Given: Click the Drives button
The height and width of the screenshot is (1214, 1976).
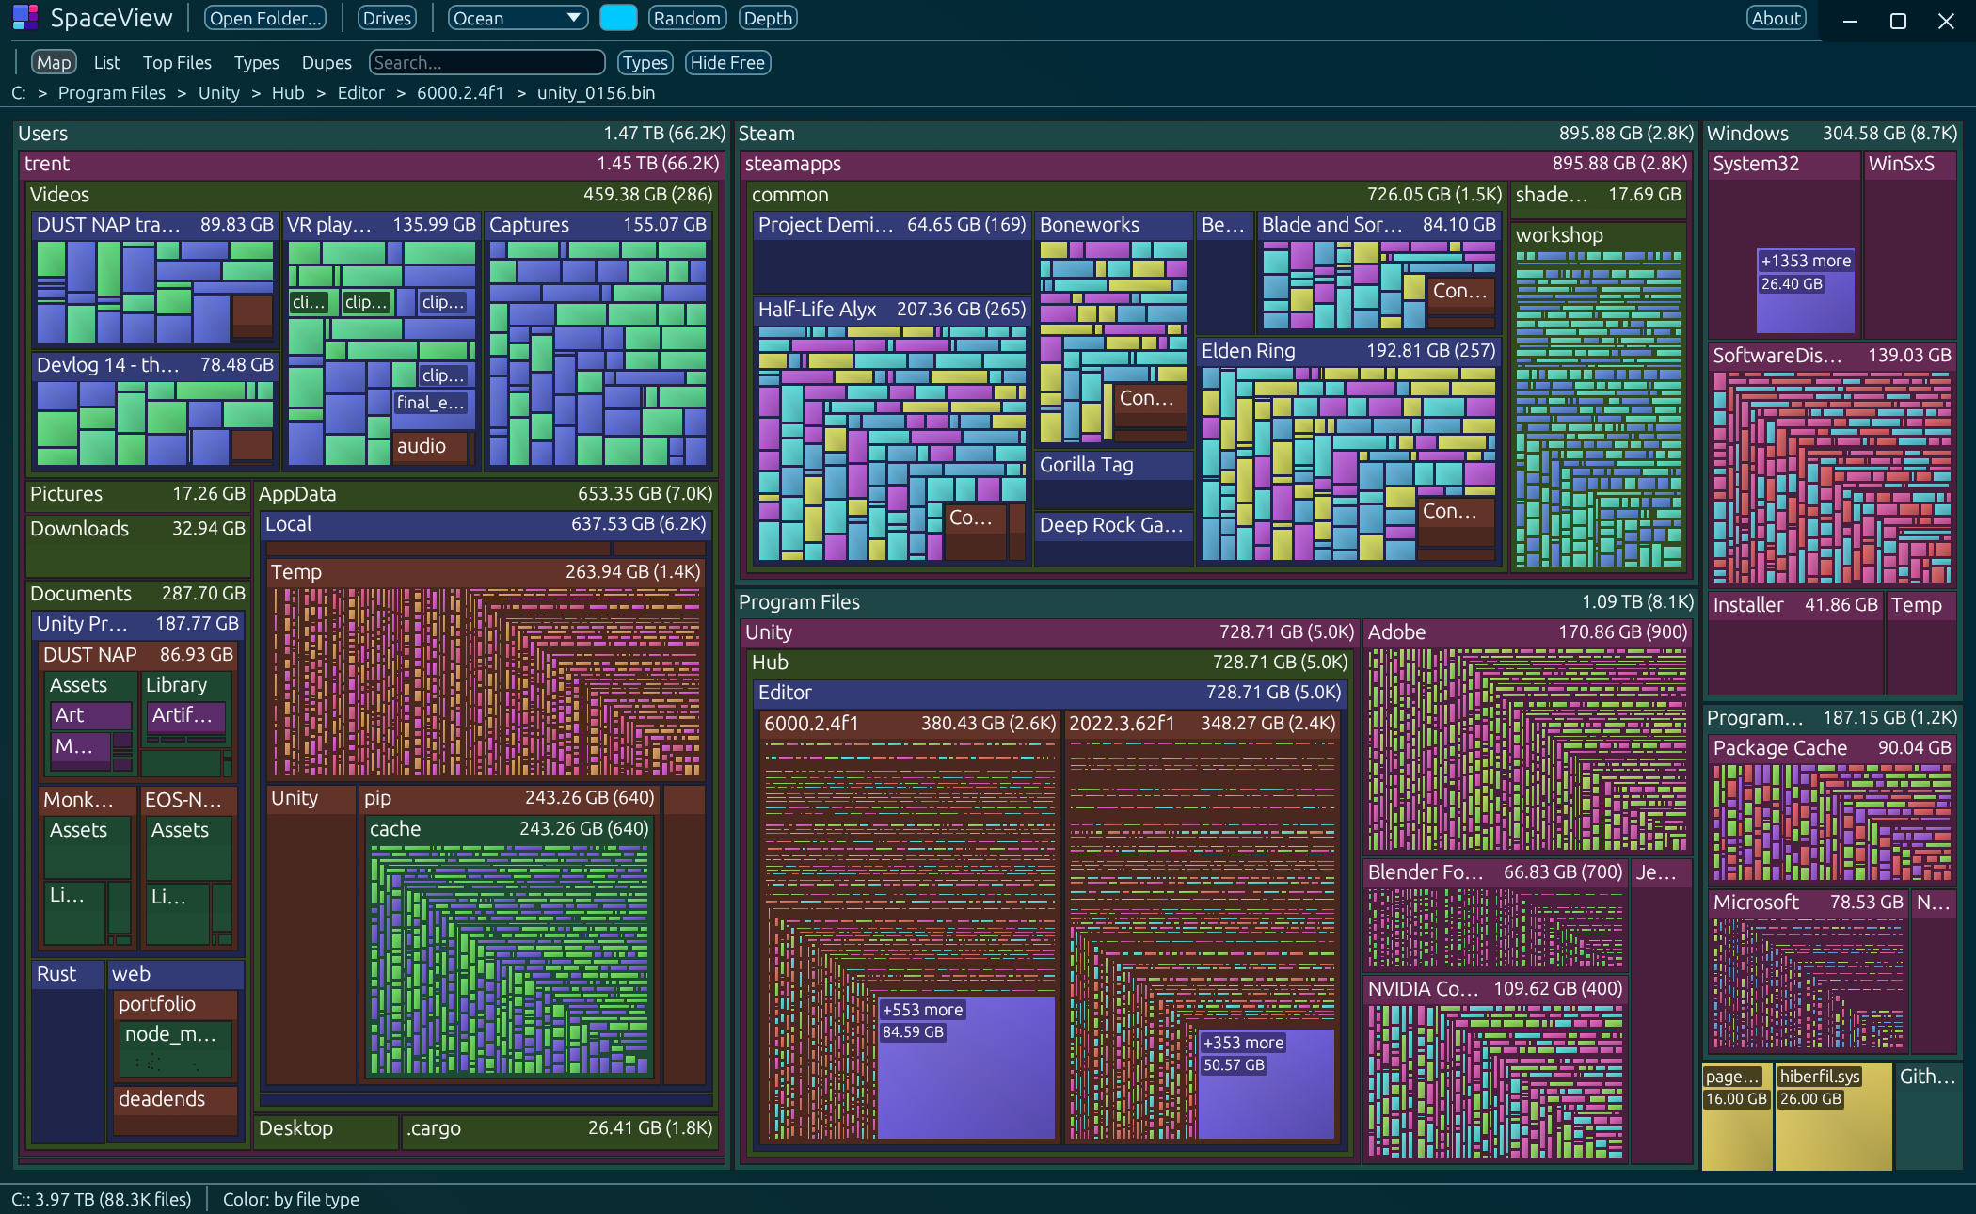Looking at the screenshot, I should click(x=387, y=18).
